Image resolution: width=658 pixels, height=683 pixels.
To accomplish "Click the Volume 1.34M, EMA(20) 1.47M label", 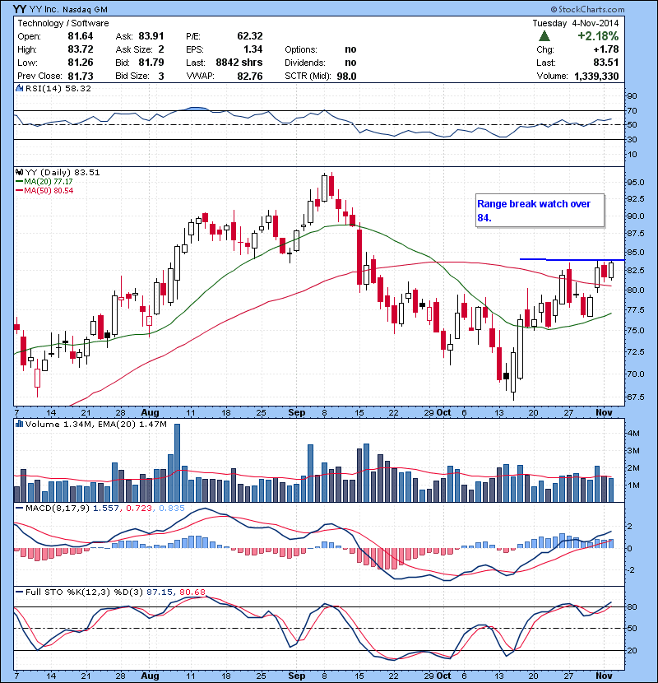I will (x=95, y=425).
